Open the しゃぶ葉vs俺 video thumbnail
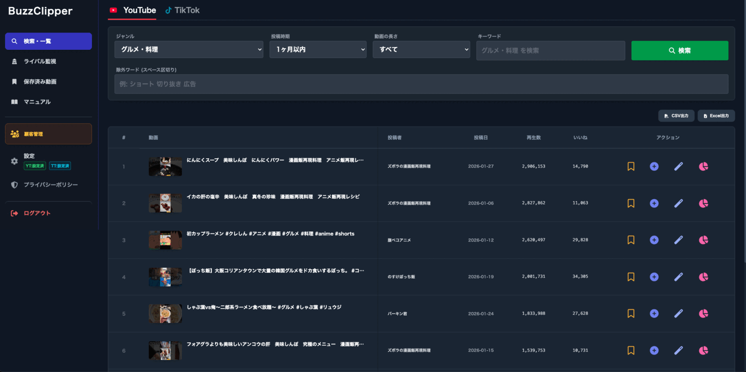 tap(165, 313)
